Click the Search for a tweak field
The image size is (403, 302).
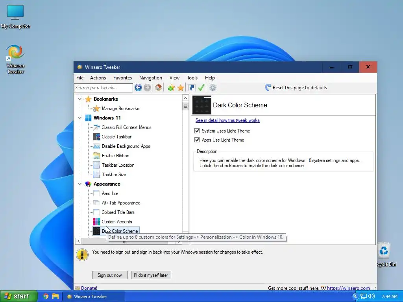point(104,88)
